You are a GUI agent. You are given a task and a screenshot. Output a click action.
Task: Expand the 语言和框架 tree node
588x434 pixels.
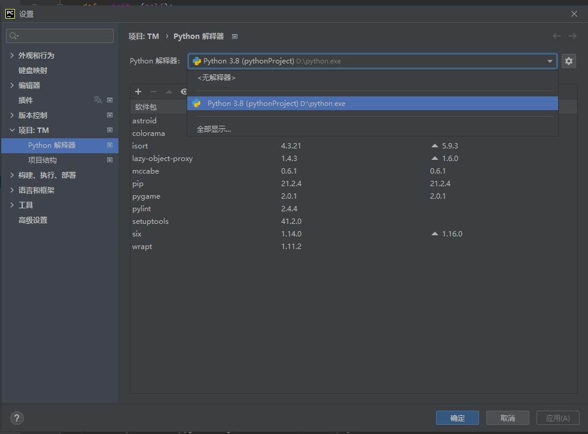click(12, 190)
